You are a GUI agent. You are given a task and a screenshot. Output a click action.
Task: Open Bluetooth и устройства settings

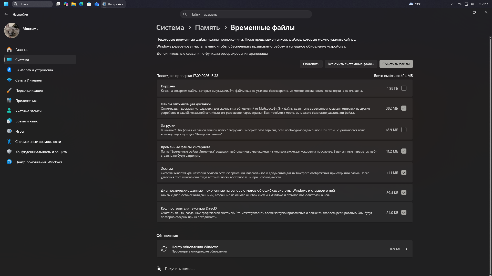[40, 70]
